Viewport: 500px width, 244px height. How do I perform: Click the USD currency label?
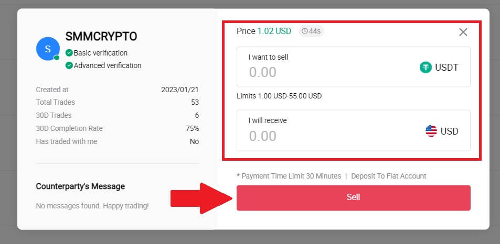(x=449, y=131)
